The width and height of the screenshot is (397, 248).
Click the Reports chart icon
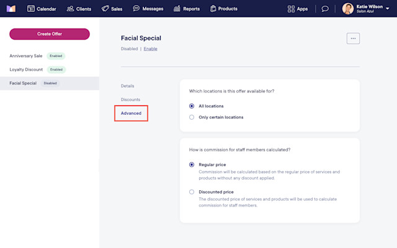[177, 9]
